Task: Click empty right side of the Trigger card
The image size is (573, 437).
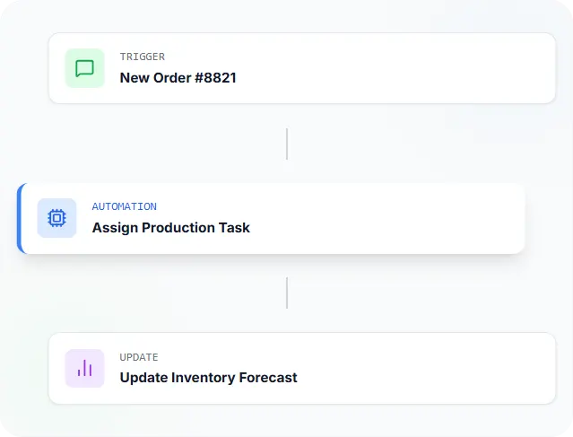Action: [x=430, y=69]
